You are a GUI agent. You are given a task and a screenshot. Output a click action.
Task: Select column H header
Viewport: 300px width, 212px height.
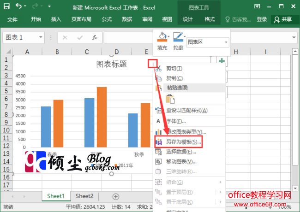pos(236,52)
